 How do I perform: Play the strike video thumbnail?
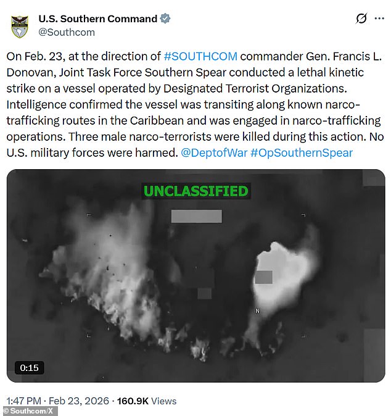point(196,276)
